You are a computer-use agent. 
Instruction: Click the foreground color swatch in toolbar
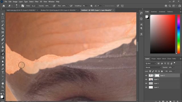tap(2, 97)
